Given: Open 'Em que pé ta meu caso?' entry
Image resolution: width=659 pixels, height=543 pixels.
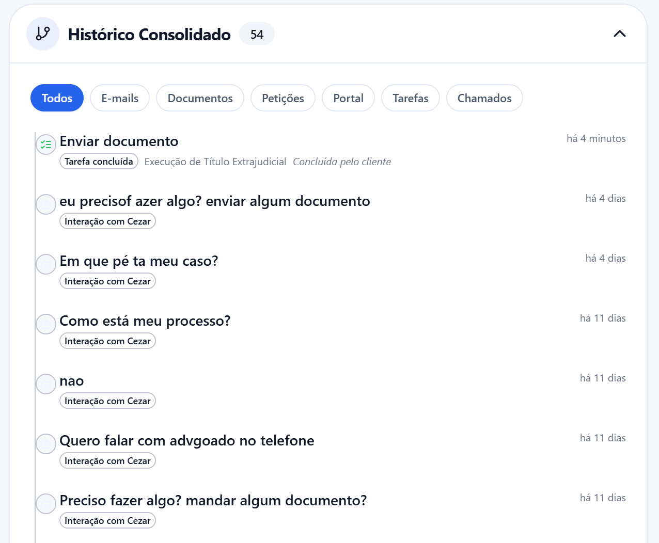Looking at the screenshot, I should pyautogui.click(x=139, y=261).
